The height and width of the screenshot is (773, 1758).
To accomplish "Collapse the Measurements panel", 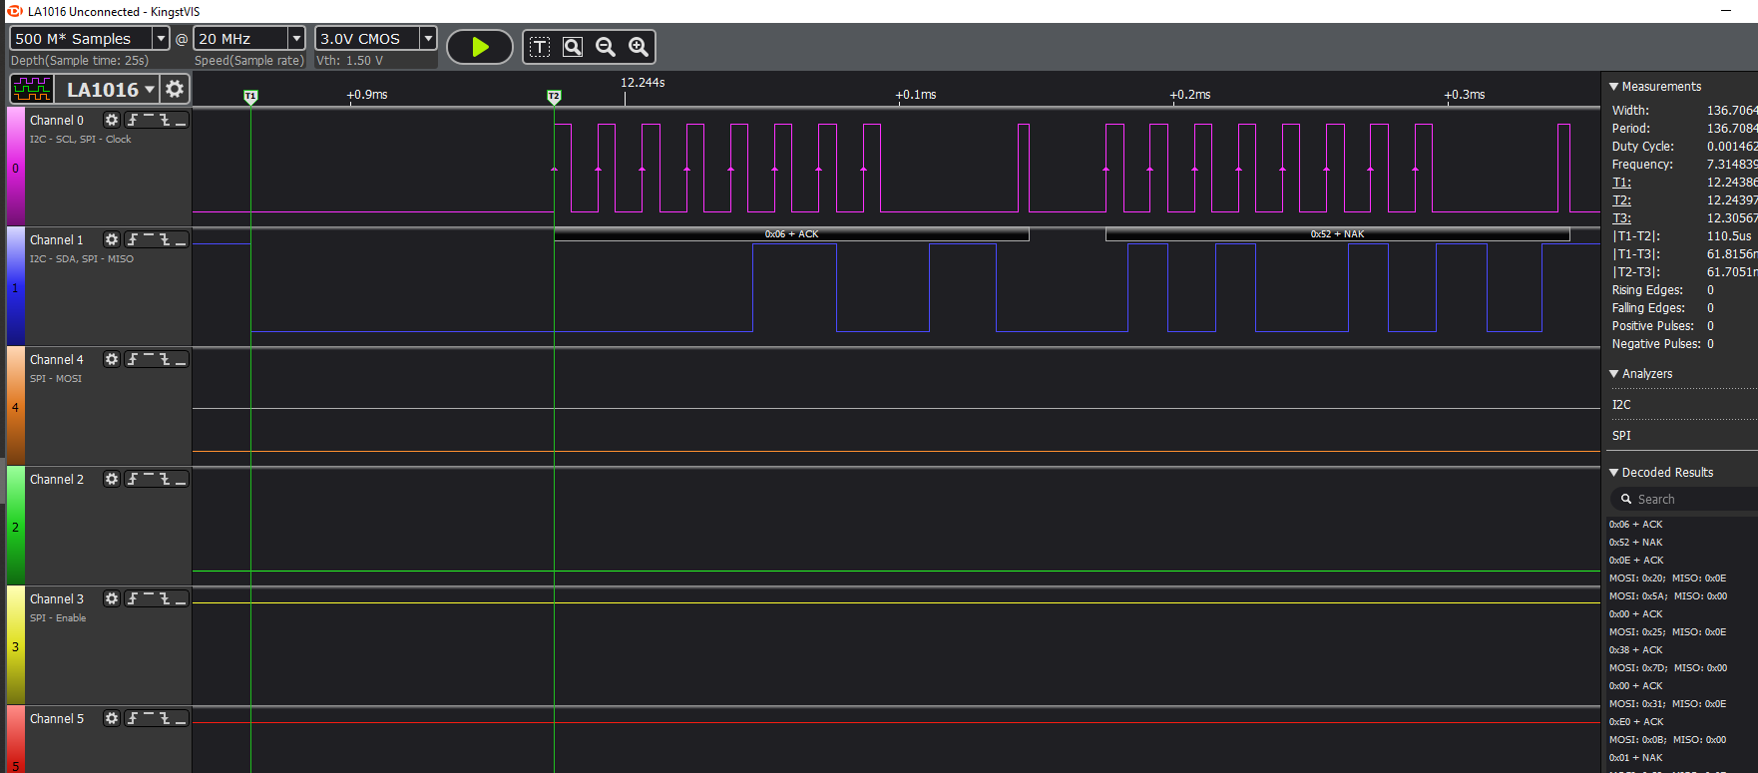I will 1614,87.
